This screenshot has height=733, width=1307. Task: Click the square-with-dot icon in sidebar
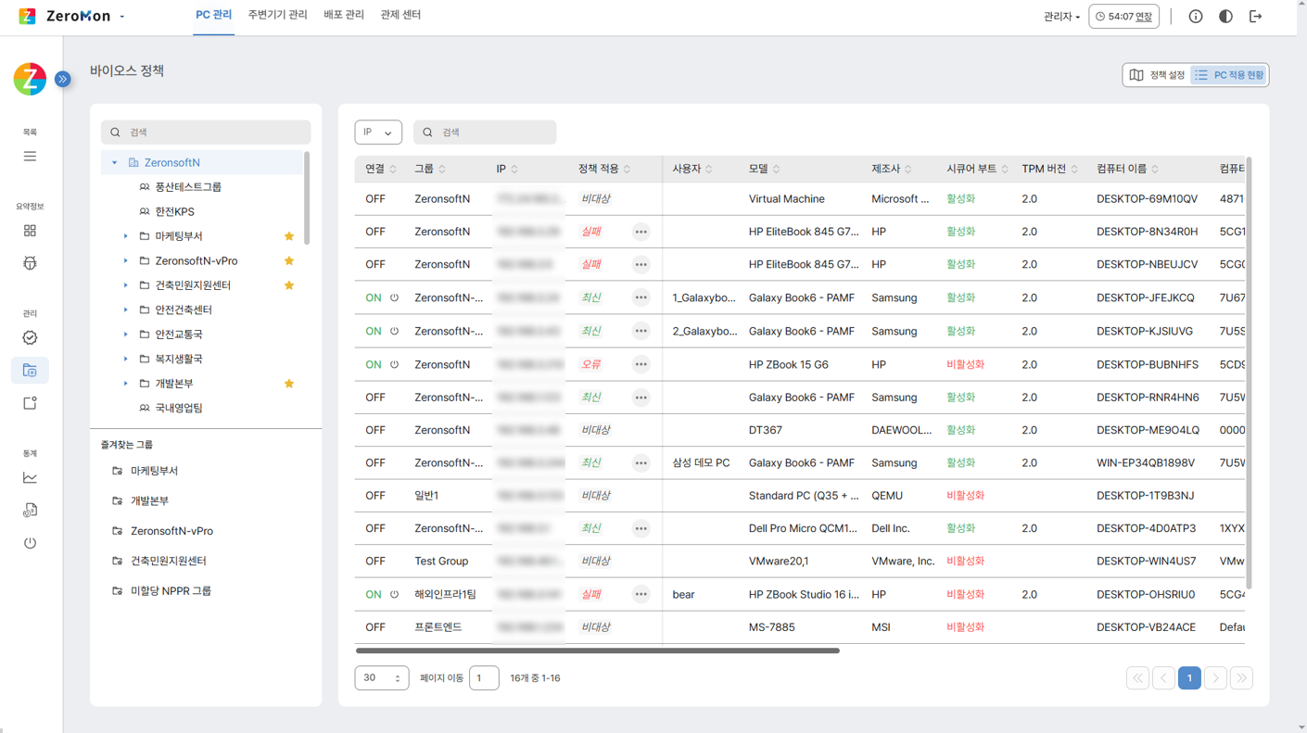click(x=30, y=403)
